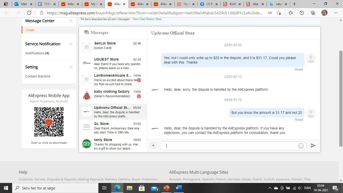Add an attachment with the plus icon
Viewport: 343px width, 193px height.
[x=153, y=146]
